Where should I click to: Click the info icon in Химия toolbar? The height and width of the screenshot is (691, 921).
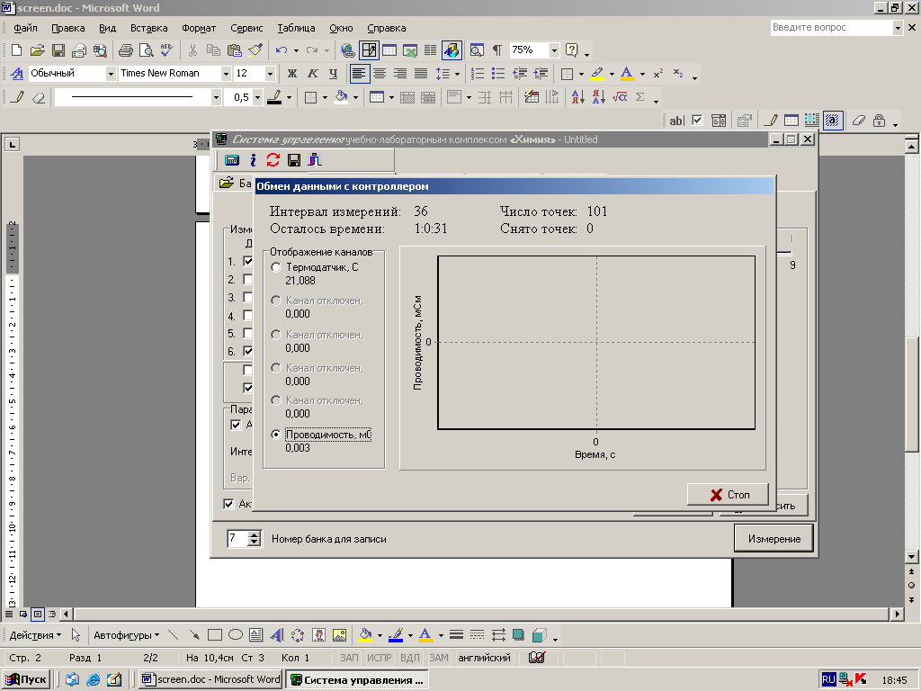[253, 160]
